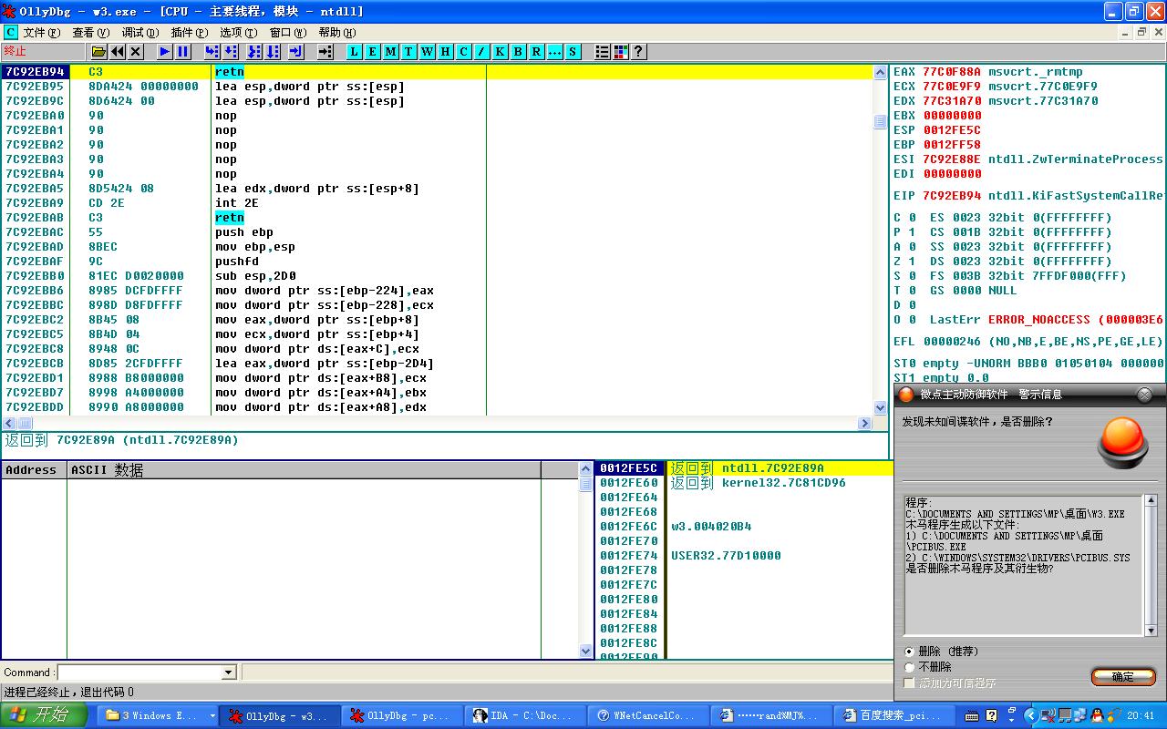Screen dimensions: 1167x729
Task: Select the 不删除 radio option
Action: coord(910,667)
